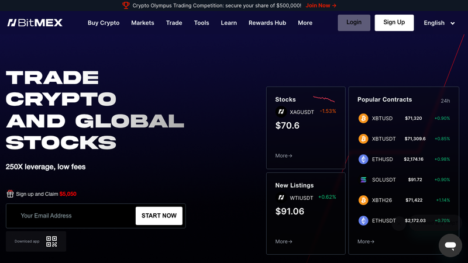Click the XAGUSDT BitMEX coin icon

pyautogui.click(x=281, y=112)
